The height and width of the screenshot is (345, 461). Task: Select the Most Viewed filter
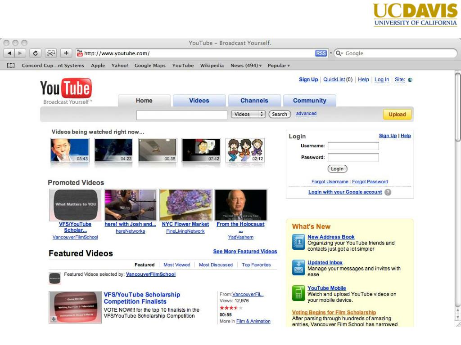click(176, 265)
